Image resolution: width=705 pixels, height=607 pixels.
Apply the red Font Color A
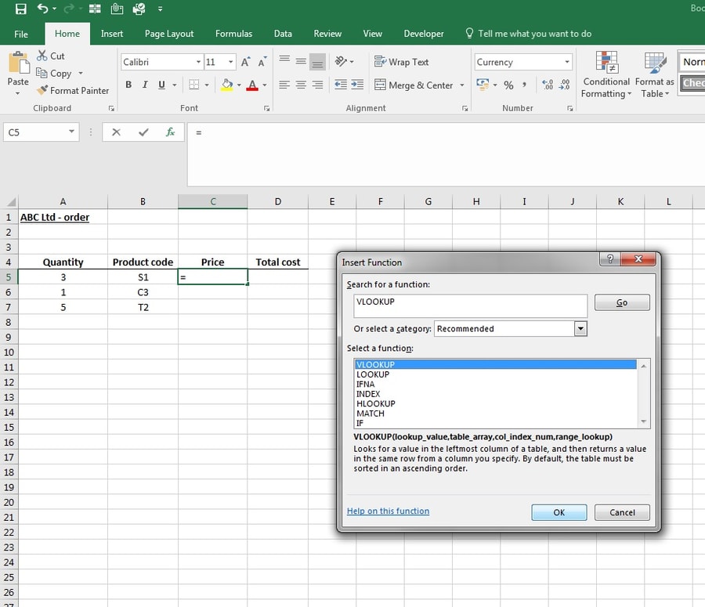click(x=253, y=85)
